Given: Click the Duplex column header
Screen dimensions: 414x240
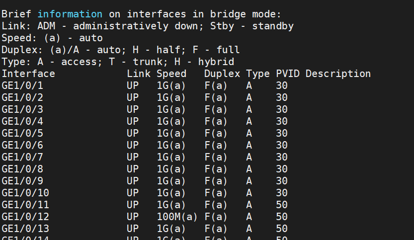Looking at the screenshot, I should click(222, 74).
